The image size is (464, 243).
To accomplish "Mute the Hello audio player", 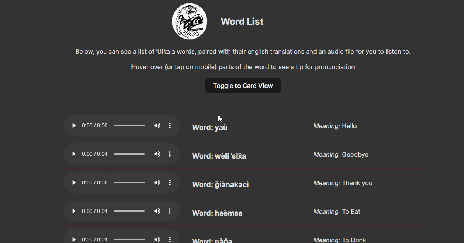I will pos(157,125).
